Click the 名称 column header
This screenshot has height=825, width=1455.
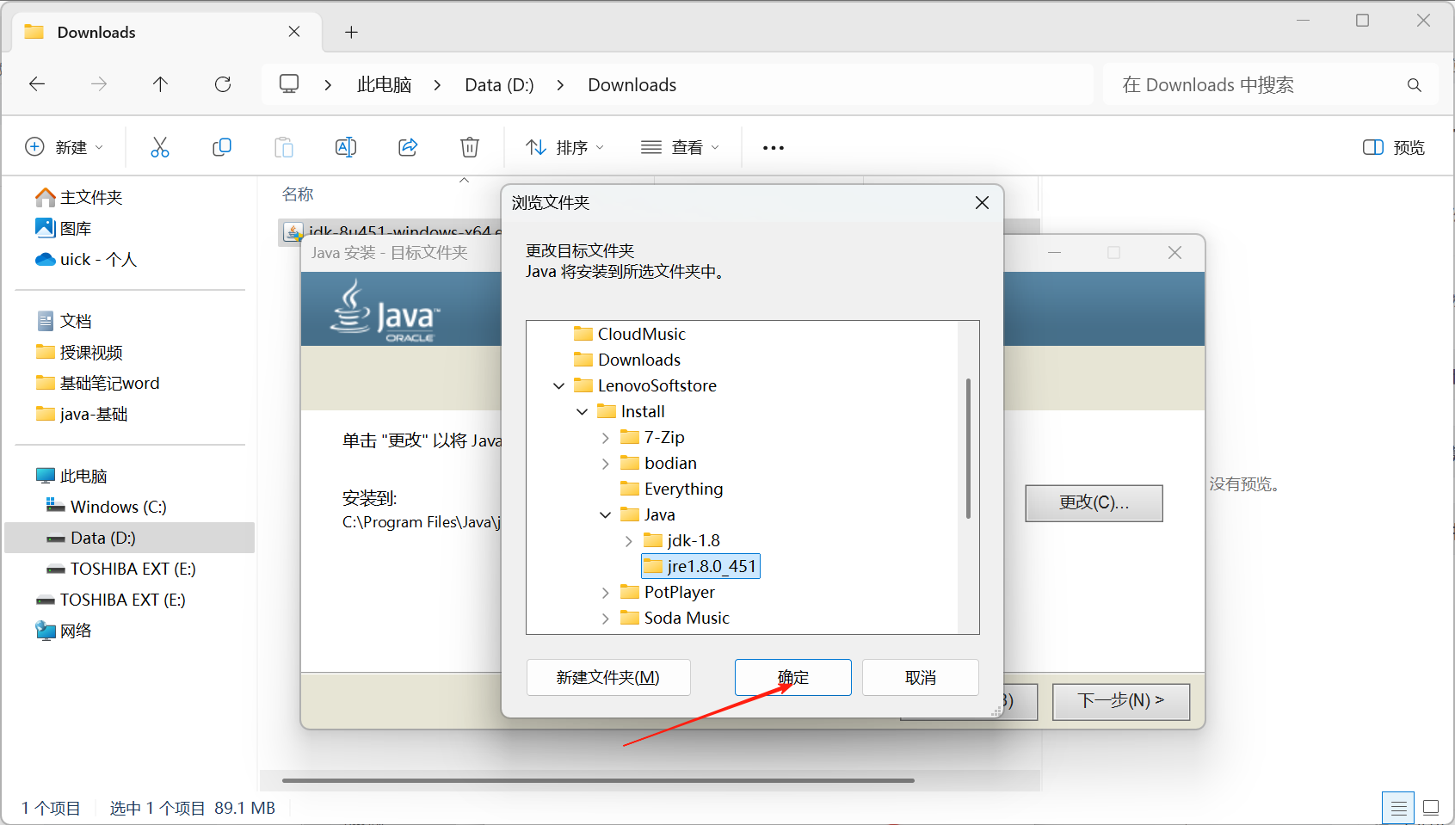(298, 194)
